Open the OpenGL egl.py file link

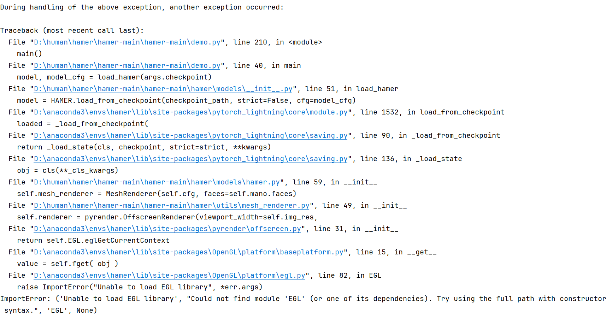[x=170, y=276]
